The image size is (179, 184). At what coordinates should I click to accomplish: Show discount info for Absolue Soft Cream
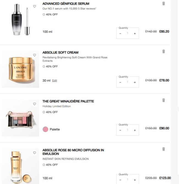[x=44, y=67]
